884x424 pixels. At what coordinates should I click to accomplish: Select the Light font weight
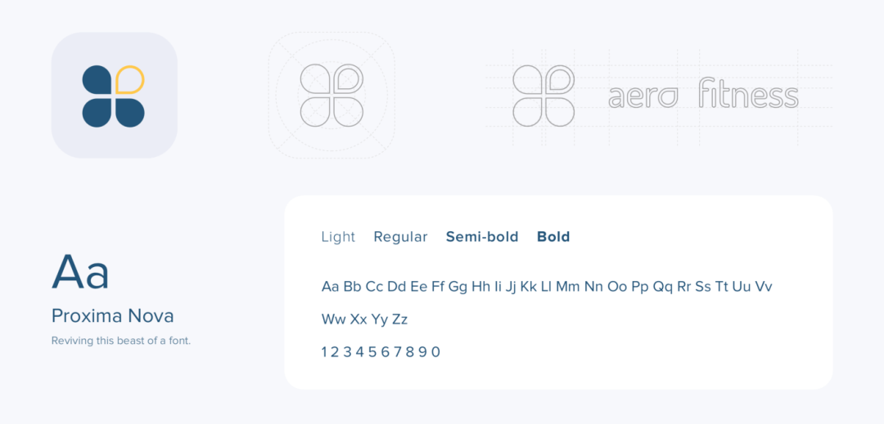(x=338, y=237)
